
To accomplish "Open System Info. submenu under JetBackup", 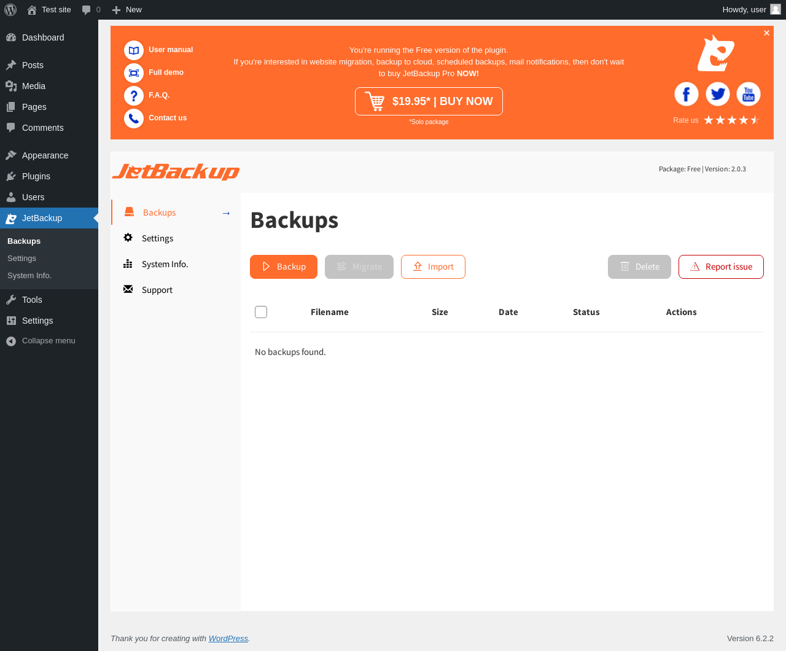I will click(x=49, y=276).
